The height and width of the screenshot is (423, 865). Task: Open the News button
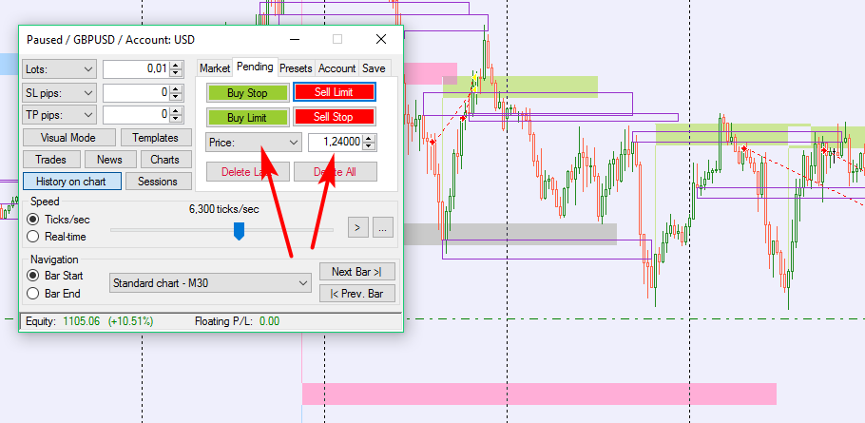(x=109, y=160)
